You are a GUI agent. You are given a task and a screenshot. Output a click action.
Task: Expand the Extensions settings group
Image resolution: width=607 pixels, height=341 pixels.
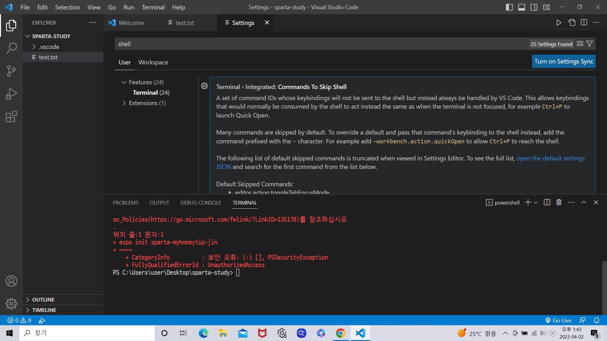(x=124, y=103)
